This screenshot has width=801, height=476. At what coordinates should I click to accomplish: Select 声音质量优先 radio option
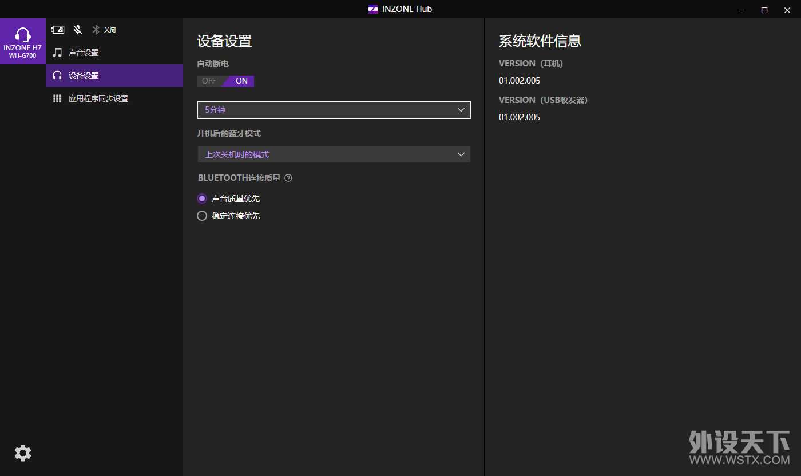pos(228,199)
